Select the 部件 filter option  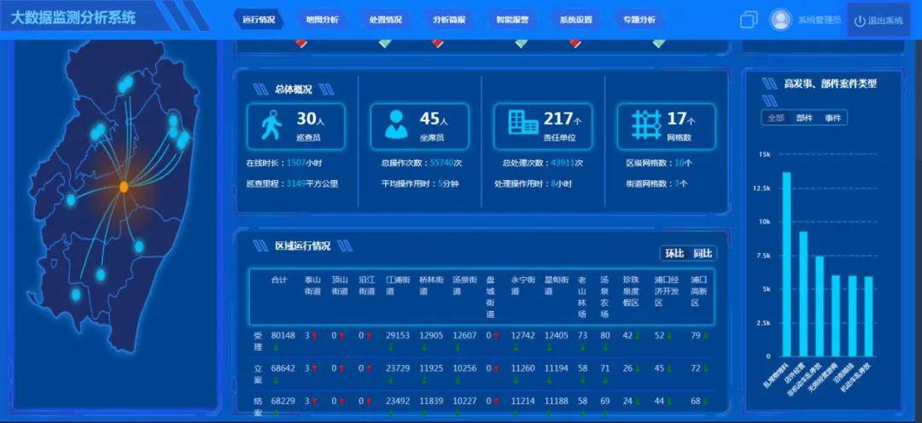pyautogui.click(x=804, y=118)
